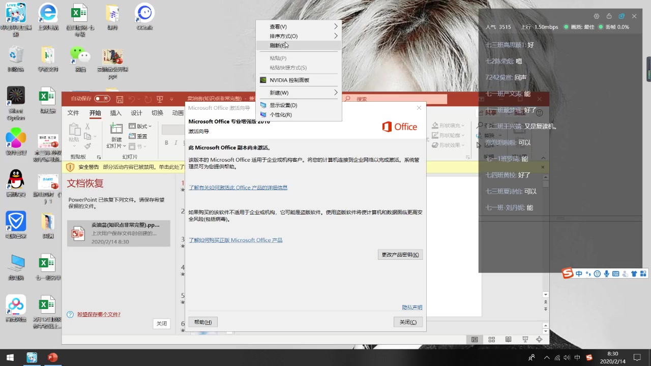Click 希望保存哪个文件? help link

99,315
